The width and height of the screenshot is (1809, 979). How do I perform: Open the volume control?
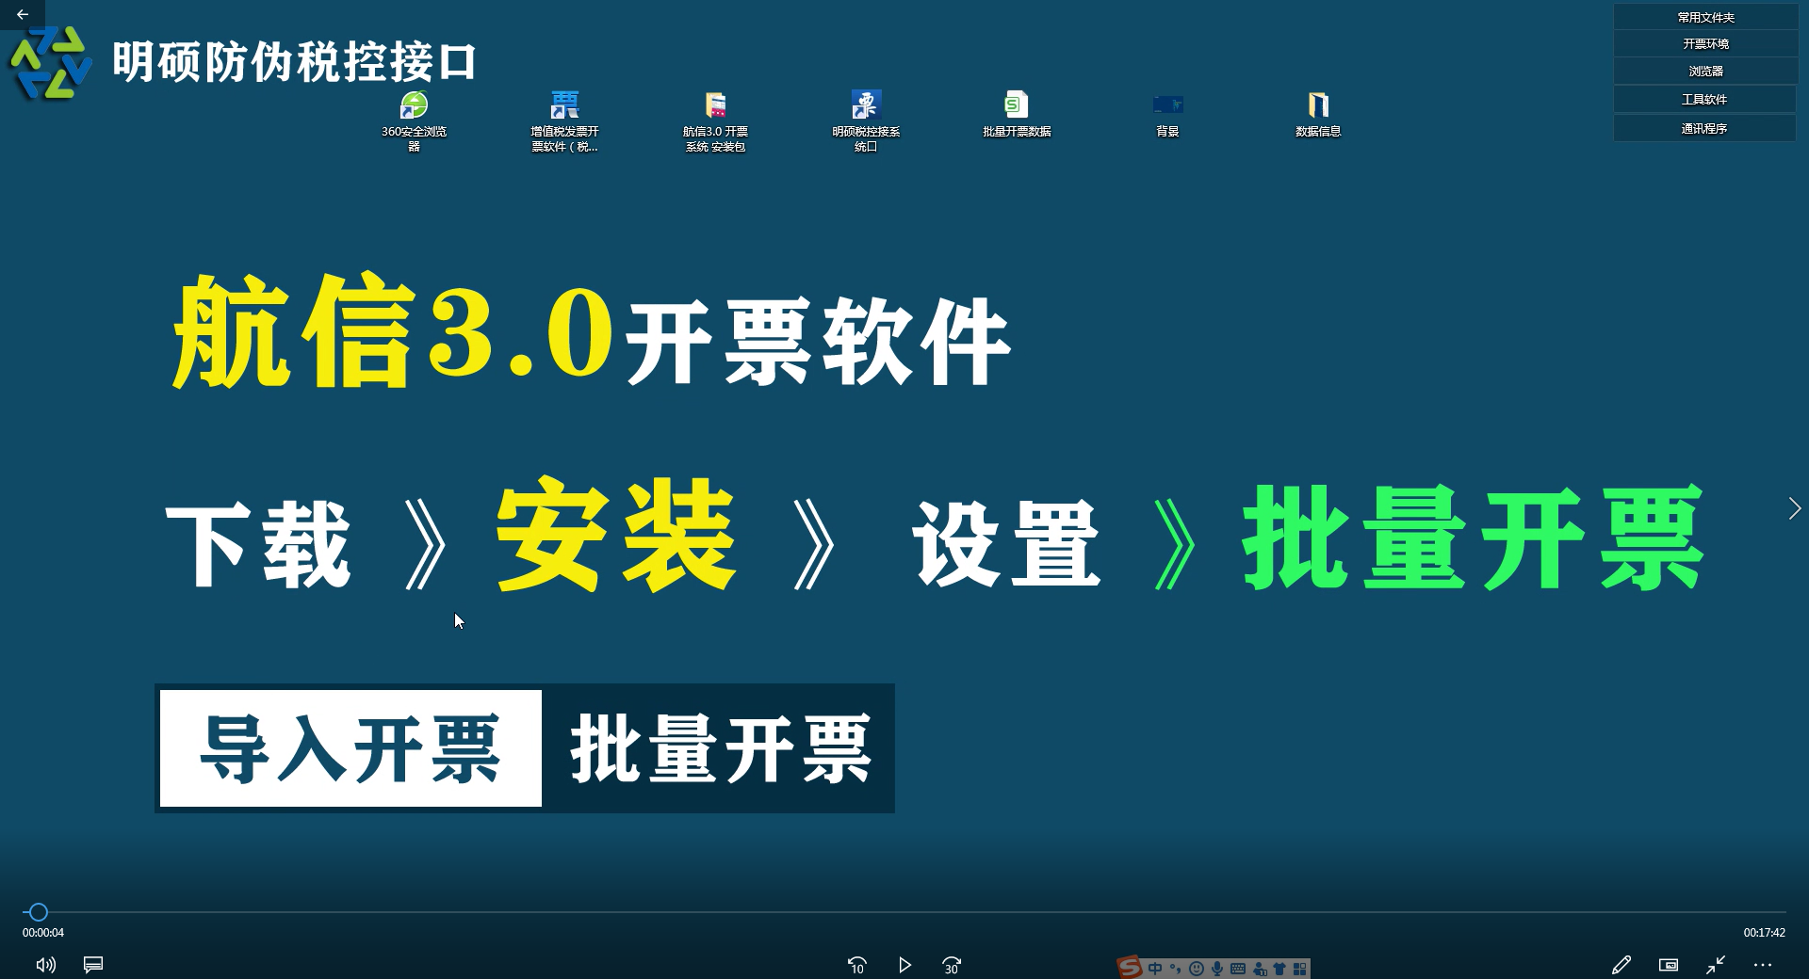(45, 965)
